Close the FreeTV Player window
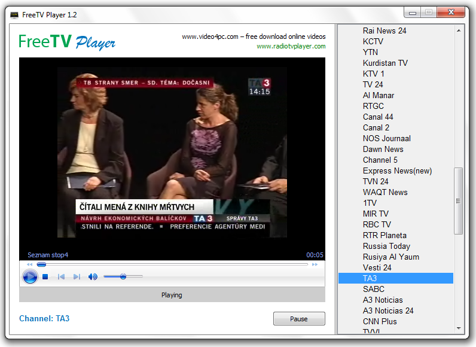The image size is (476, 347). pos(451,12)
